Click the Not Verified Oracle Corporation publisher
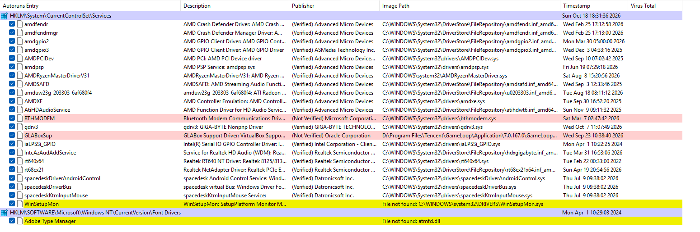This screenshot has height=232, width=700. tap(331, 136)
